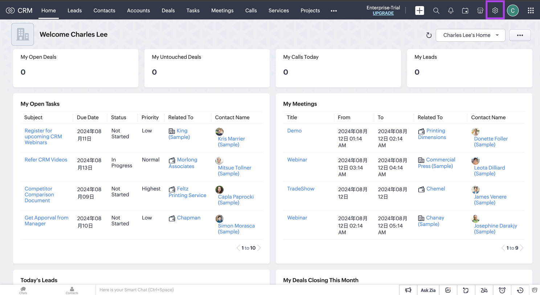Open the King (Sample) account link
The height and width of the screenshot is (295, 540).
[x=179, y=134]
